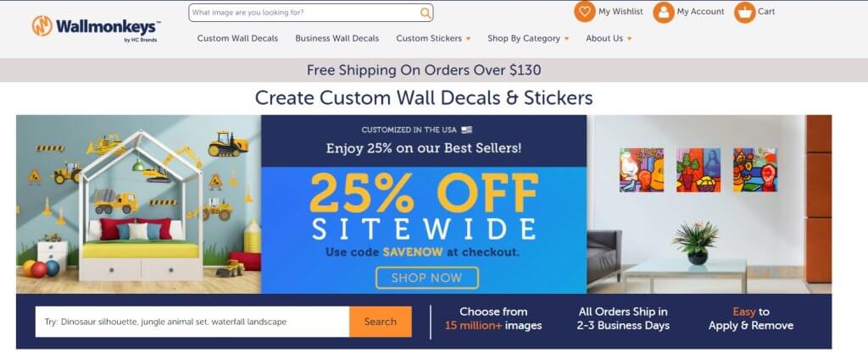Open the My Wishlist link
The height and width of the screenshot is (364, 868).
coord(620,12)
